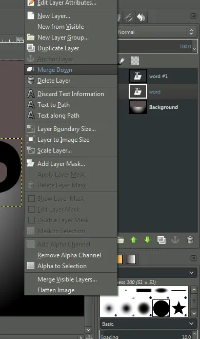Click the Duplicate Layer icon in menu
Screen dimensions: 200x339
[31, 48]
